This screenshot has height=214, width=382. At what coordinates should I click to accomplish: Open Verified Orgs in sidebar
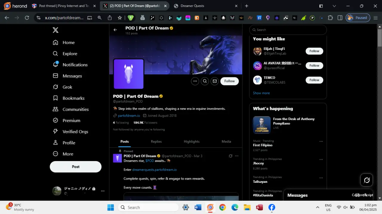(x=70, y=132)
